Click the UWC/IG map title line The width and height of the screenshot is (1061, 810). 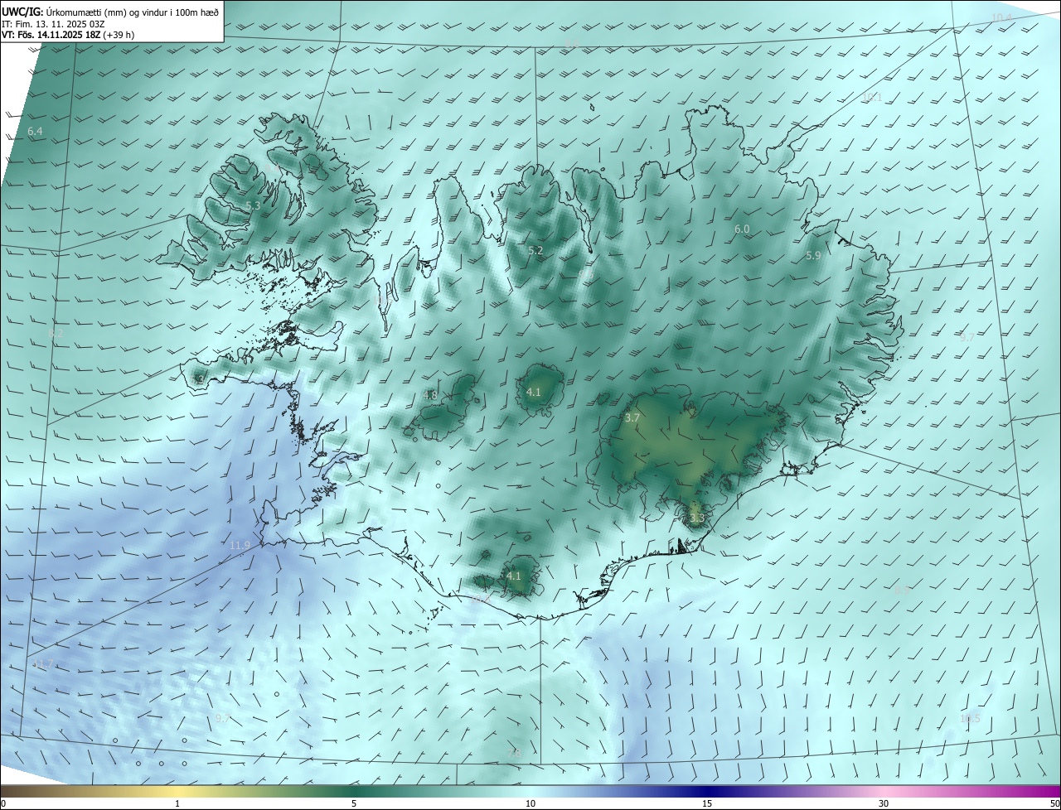pos(110,11)
